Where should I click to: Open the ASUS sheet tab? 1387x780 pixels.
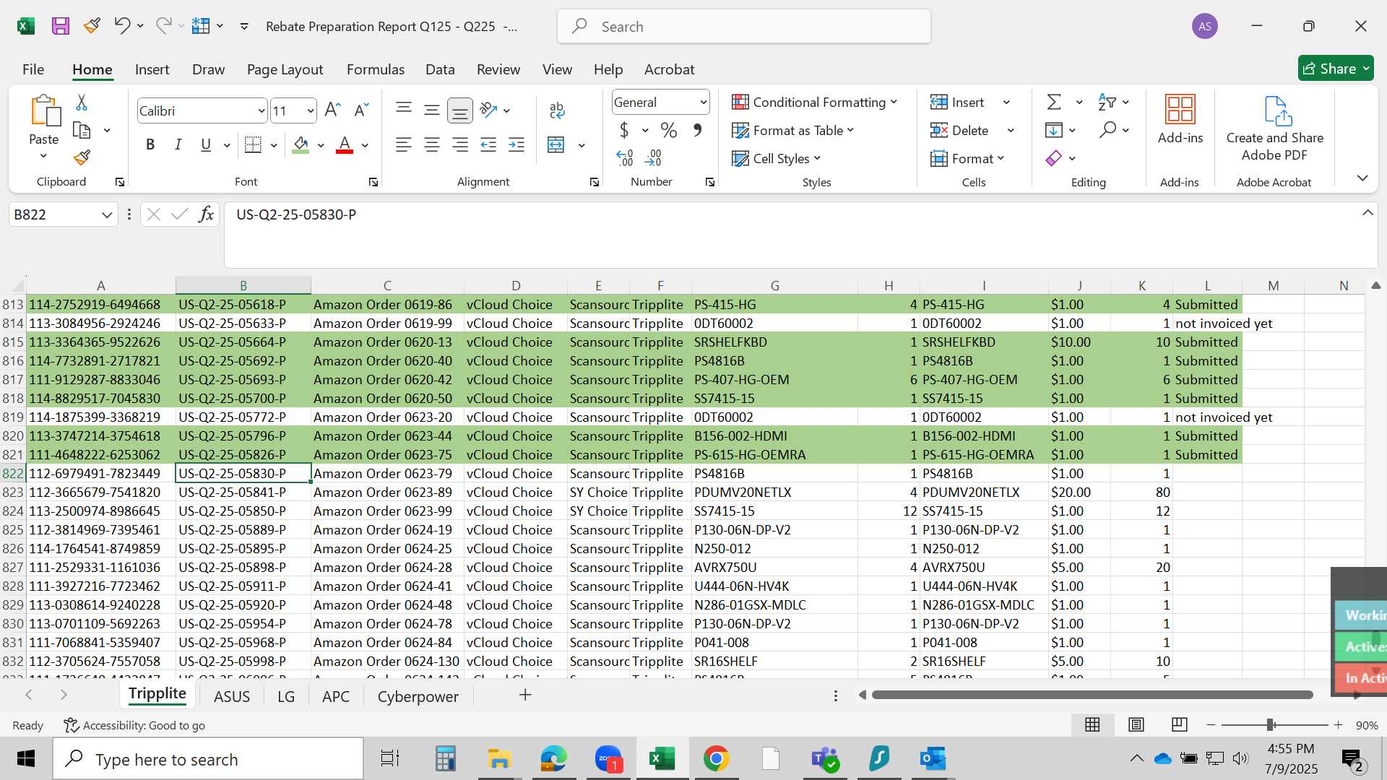pos(232,696)
